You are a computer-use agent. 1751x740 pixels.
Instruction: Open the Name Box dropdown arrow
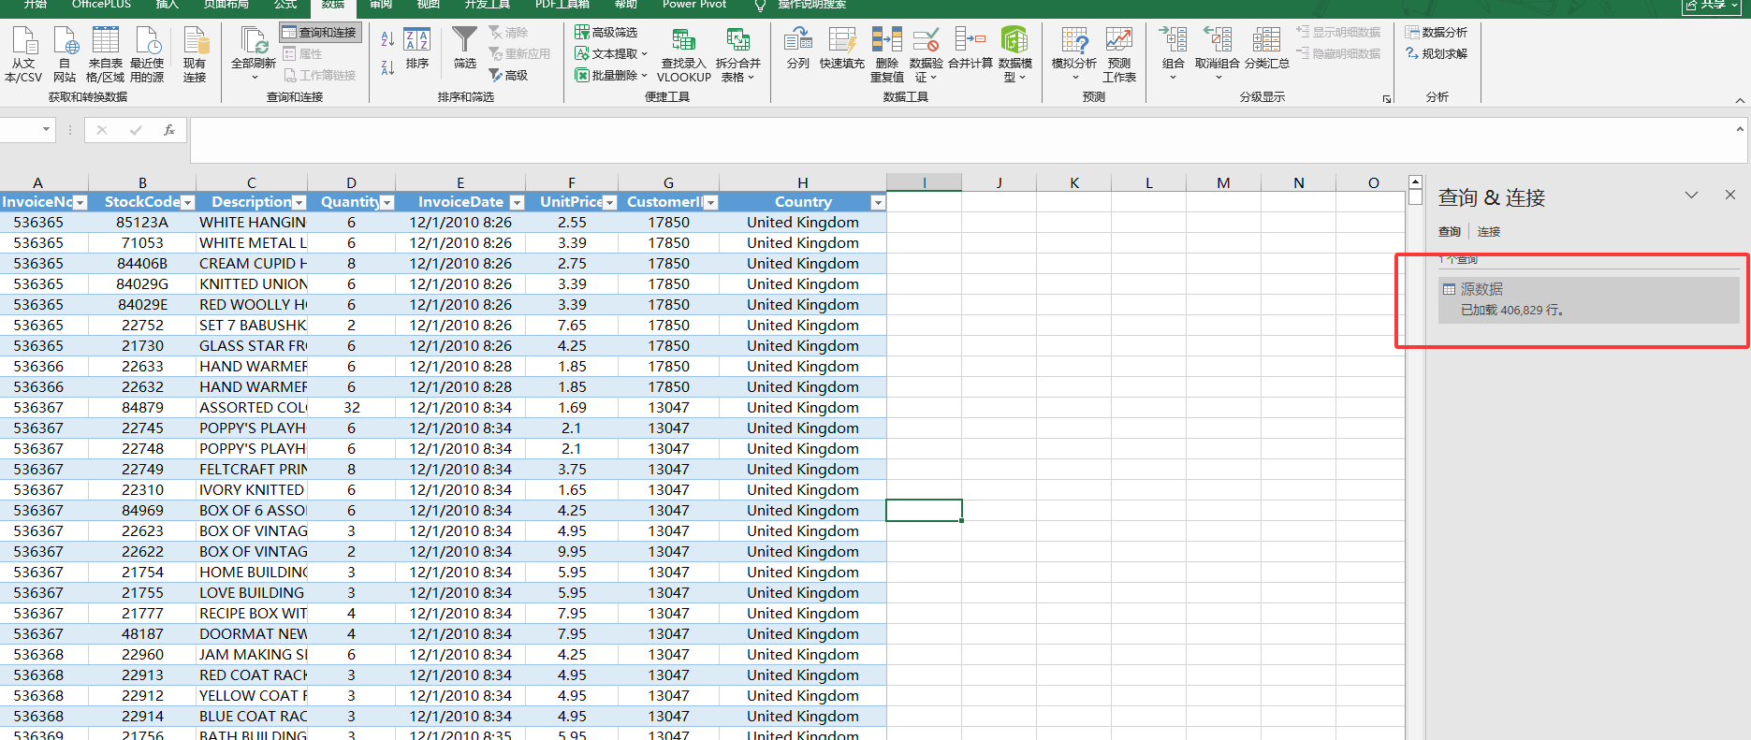coord(46,130)
